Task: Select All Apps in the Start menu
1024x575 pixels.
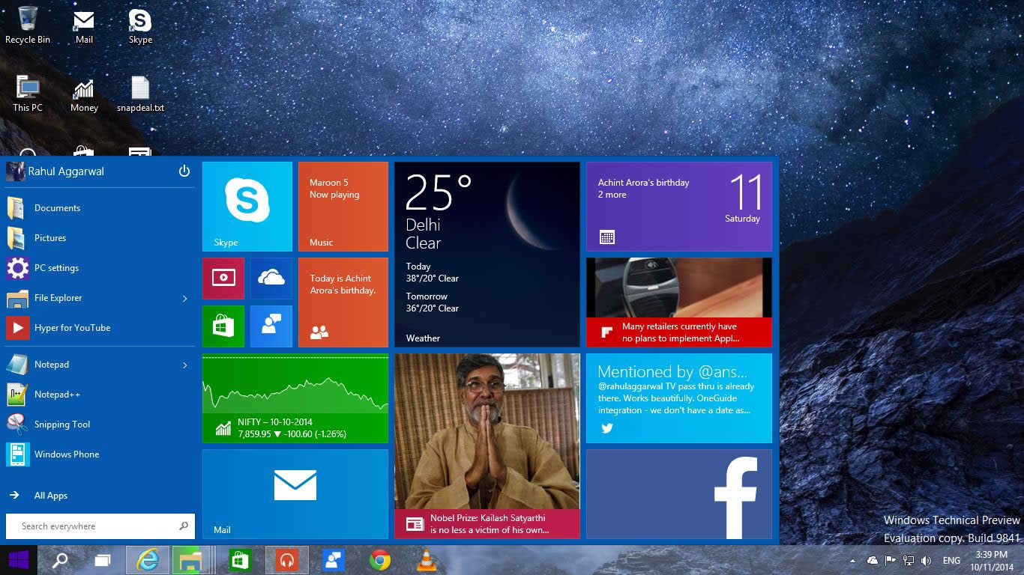Action: [50, 495]
